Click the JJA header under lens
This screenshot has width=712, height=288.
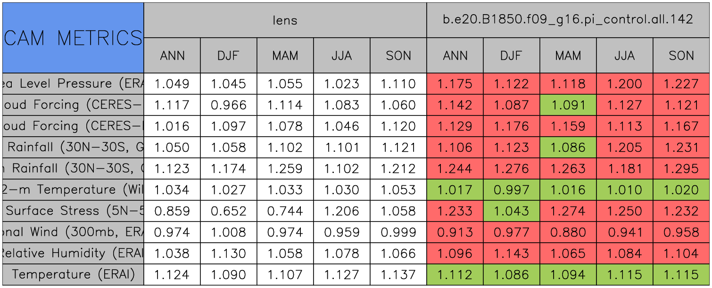(341, 56)
